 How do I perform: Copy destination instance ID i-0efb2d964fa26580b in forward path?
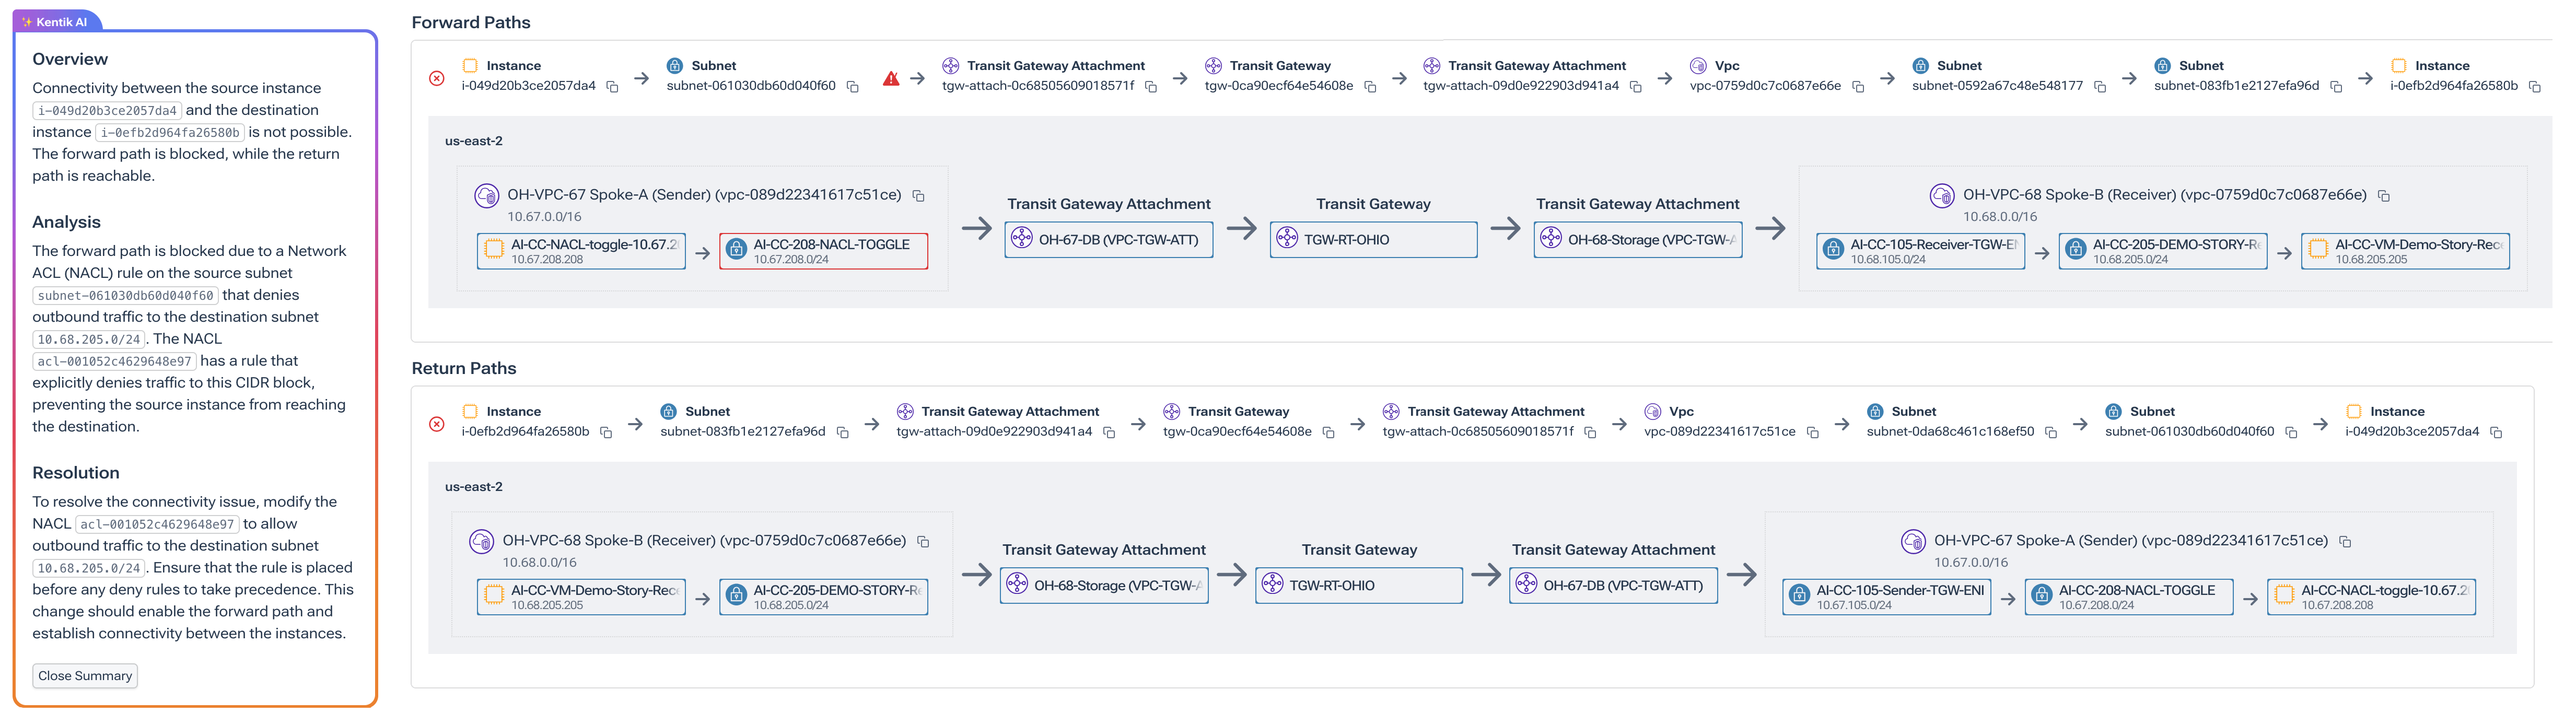click(x=2534, y=87)
